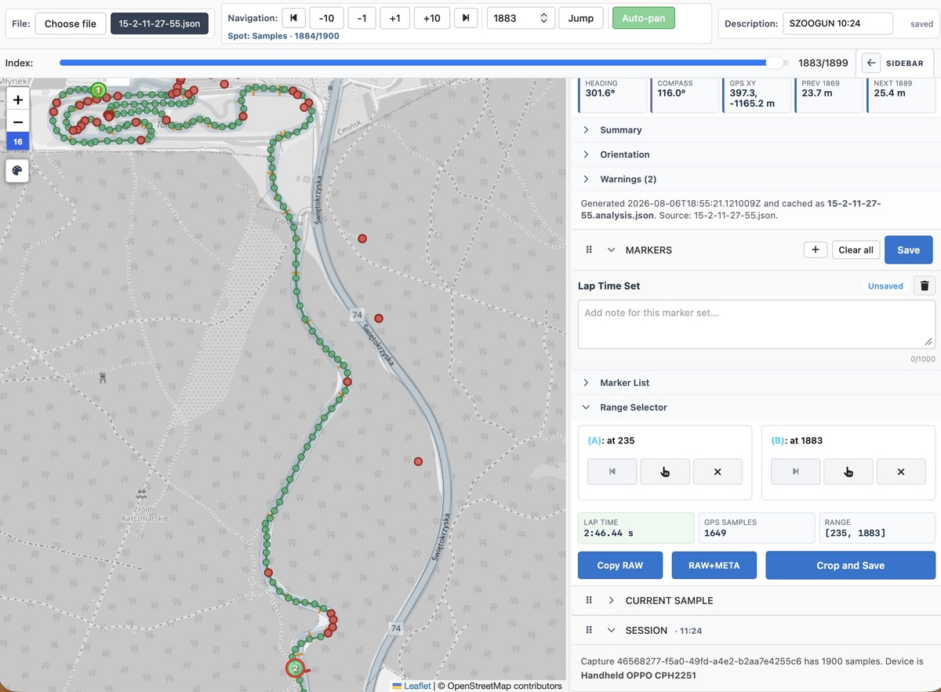Go to range point B end icon
The image size is (941, 692).
(x=796, y=472)
